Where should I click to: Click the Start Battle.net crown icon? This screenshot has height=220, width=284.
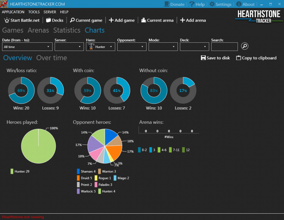click(x=7, y=20)
